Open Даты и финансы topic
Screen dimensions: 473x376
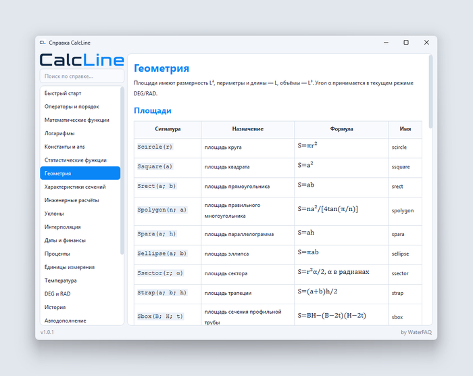click(x=80, y=240)
